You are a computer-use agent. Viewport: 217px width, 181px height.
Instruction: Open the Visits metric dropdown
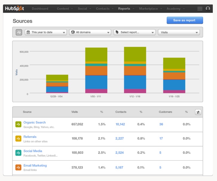(179, 32)
